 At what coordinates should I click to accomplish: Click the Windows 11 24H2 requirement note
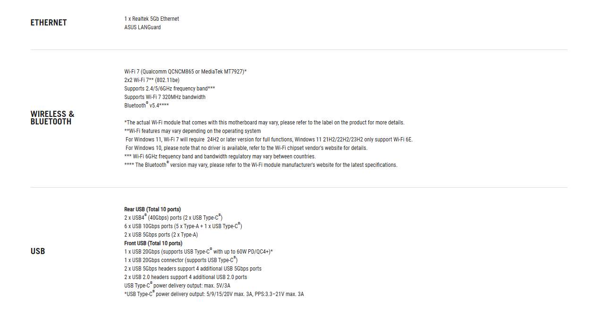269,140
